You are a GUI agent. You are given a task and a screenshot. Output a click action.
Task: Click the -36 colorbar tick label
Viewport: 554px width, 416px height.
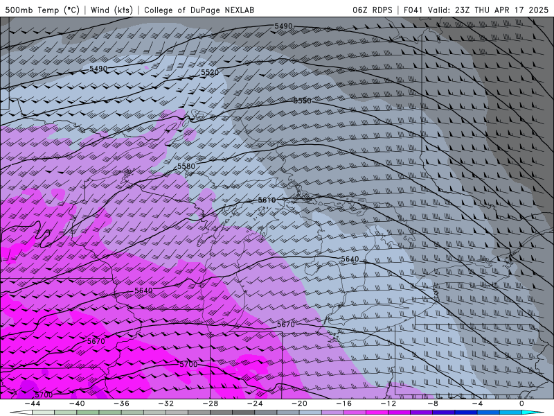(x=122, y=404)
